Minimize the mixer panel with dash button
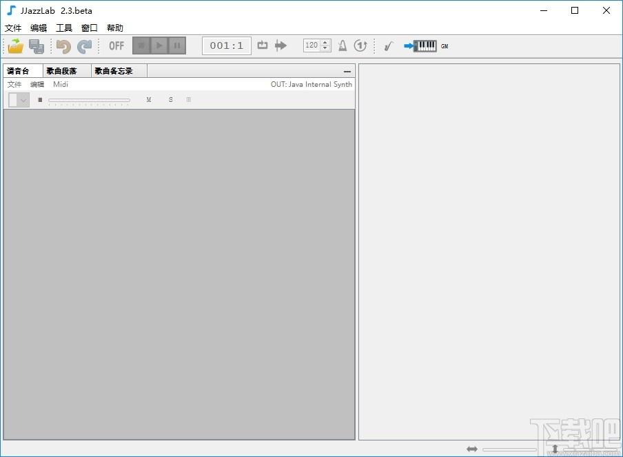 [347, 72]
